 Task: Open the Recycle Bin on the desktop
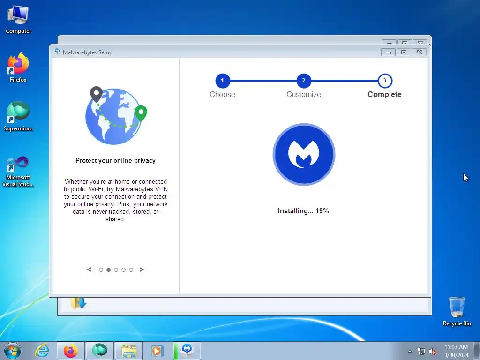[x=457, y=311]
